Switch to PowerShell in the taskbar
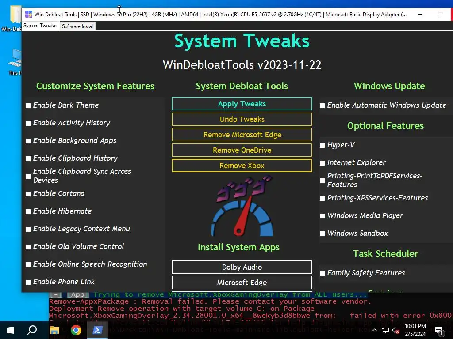The width and height of the screenshot is (453, 339). 97,330
